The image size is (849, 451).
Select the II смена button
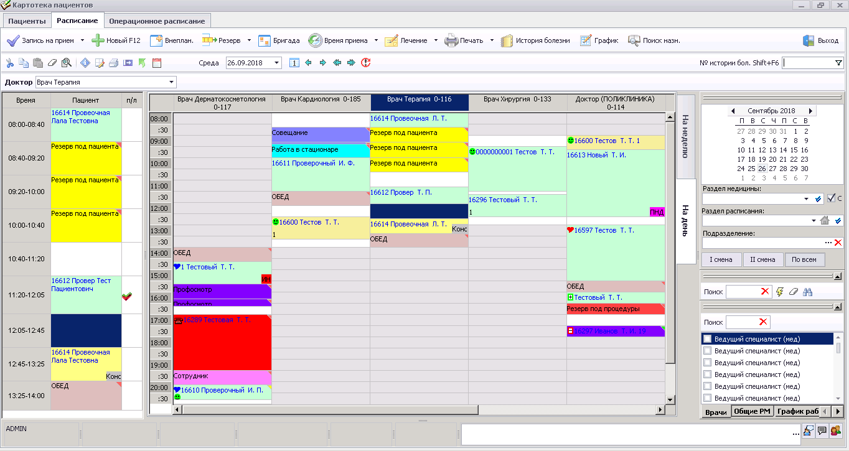(762, 259)
